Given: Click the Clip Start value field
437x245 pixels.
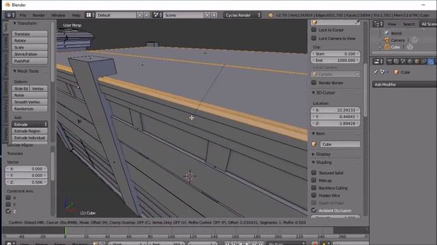Looking at the screenshot, I should (335, 54).
